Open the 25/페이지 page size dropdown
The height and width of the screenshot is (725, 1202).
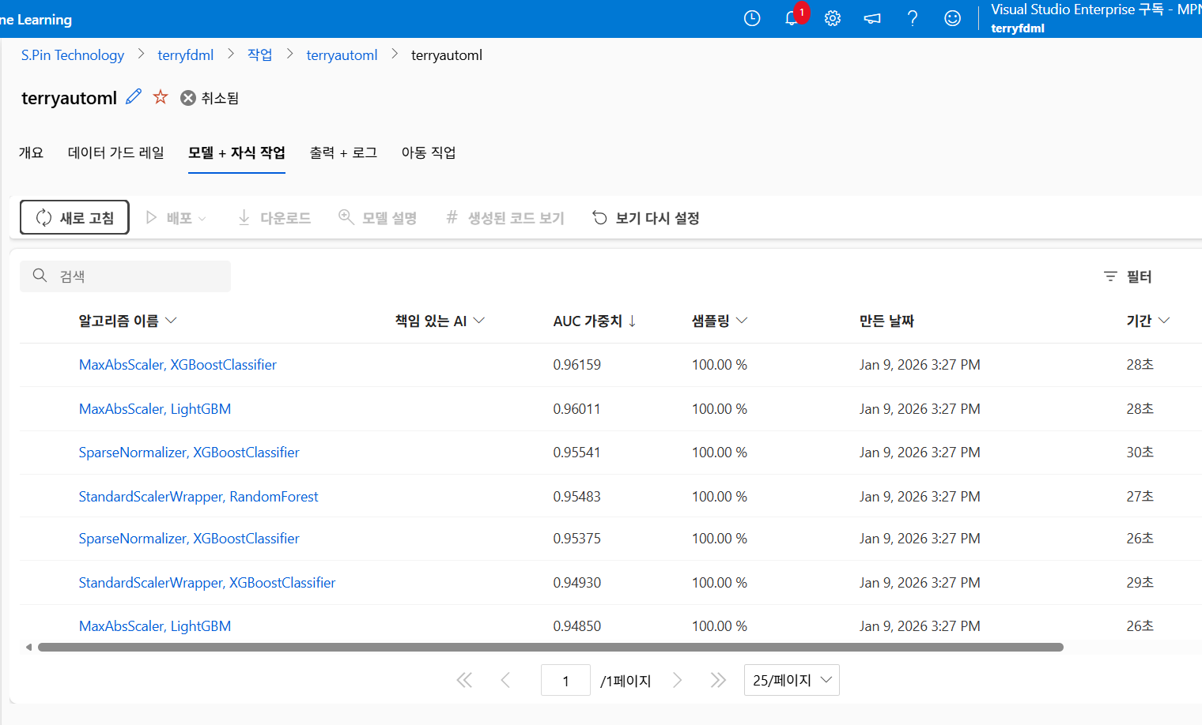[x=792, y=679]
